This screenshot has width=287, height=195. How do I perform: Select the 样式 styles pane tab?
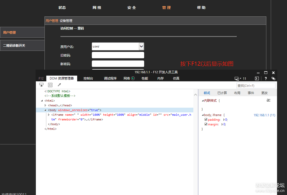coord(207,93)
